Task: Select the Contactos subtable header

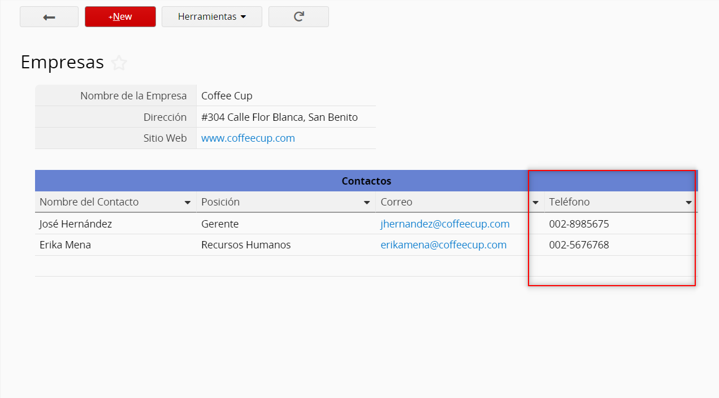Action: pyautogui.click(x=366, y=181)
